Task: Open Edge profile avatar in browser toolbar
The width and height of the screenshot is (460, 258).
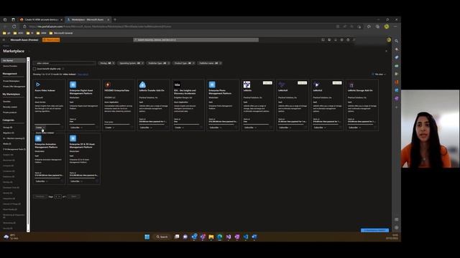Action: coord(387,27)
